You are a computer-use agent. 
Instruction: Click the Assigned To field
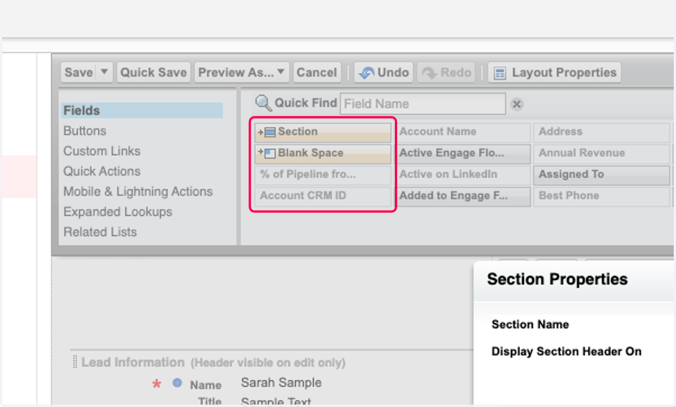point(602,175)
